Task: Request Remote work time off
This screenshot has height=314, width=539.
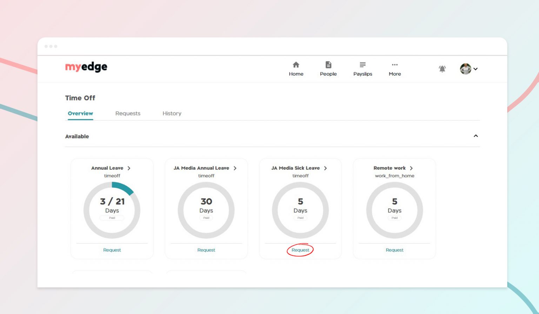Action: point(394,250)
